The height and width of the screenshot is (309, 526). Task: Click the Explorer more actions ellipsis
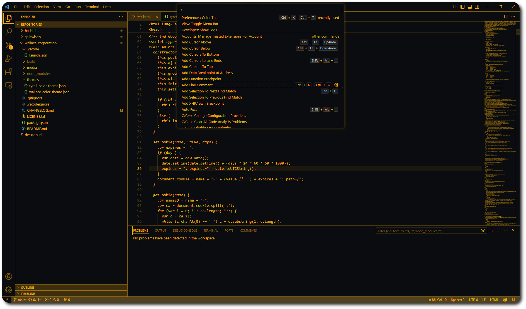[x=121, y=17]
